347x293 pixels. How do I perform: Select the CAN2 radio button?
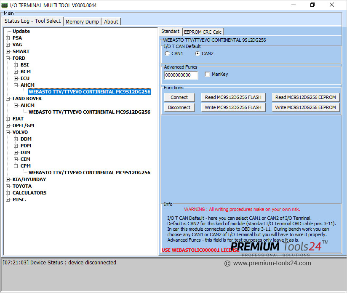tap(198, 53)
